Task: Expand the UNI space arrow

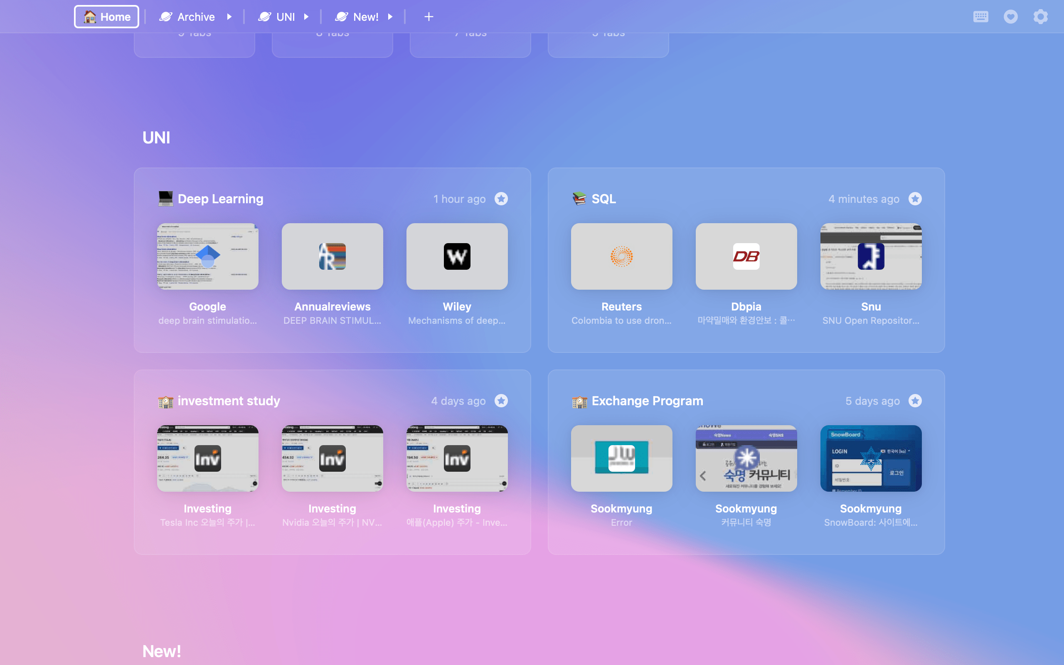Action: point(306,17)
